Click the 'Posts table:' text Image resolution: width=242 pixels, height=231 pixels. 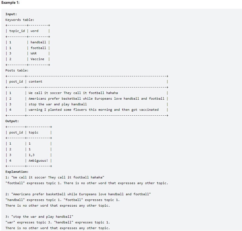coord(17,70)
